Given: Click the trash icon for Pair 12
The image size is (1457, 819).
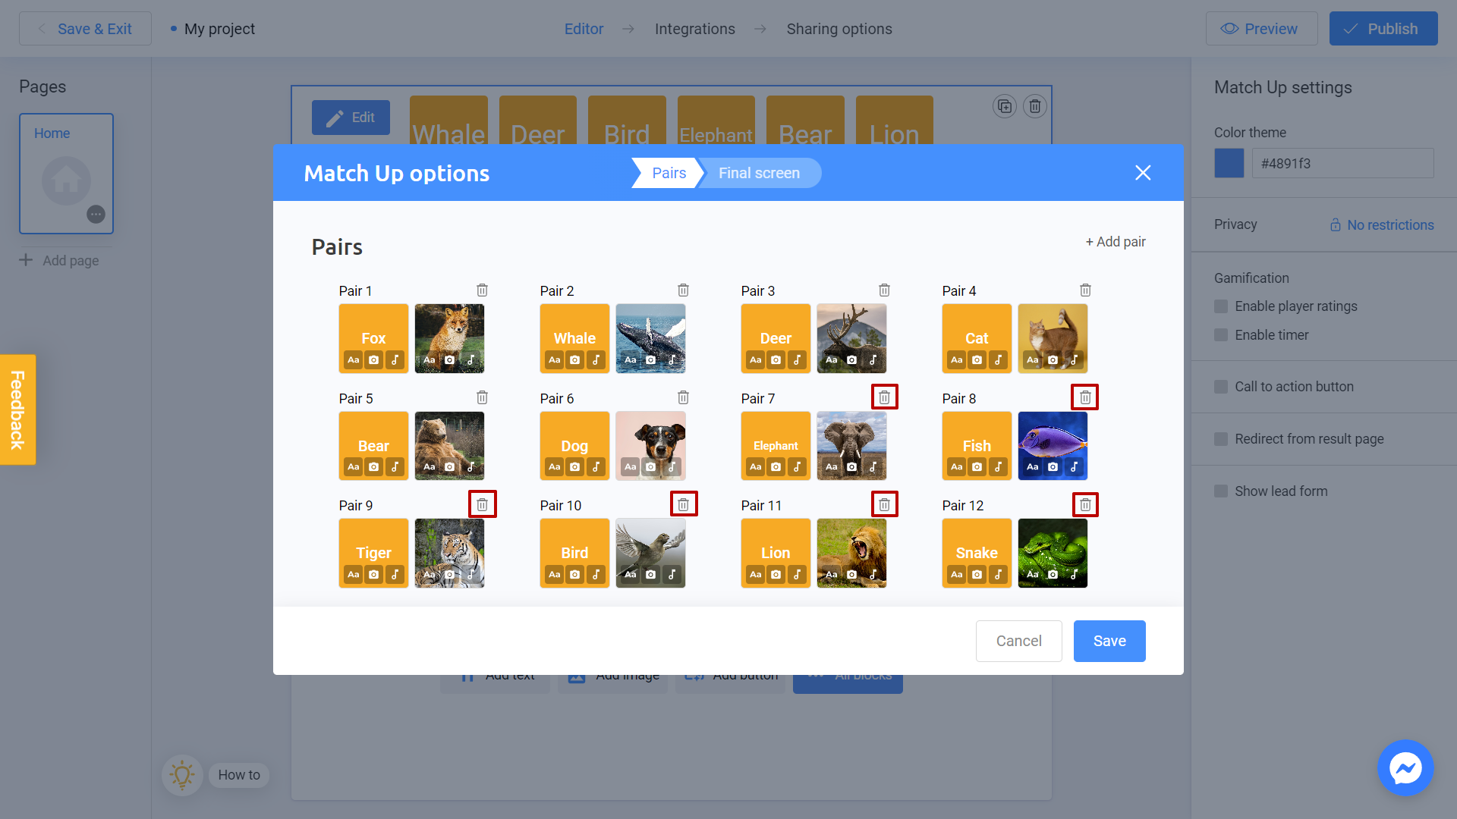Looking at the screenshot, I should pos(1085,505).
